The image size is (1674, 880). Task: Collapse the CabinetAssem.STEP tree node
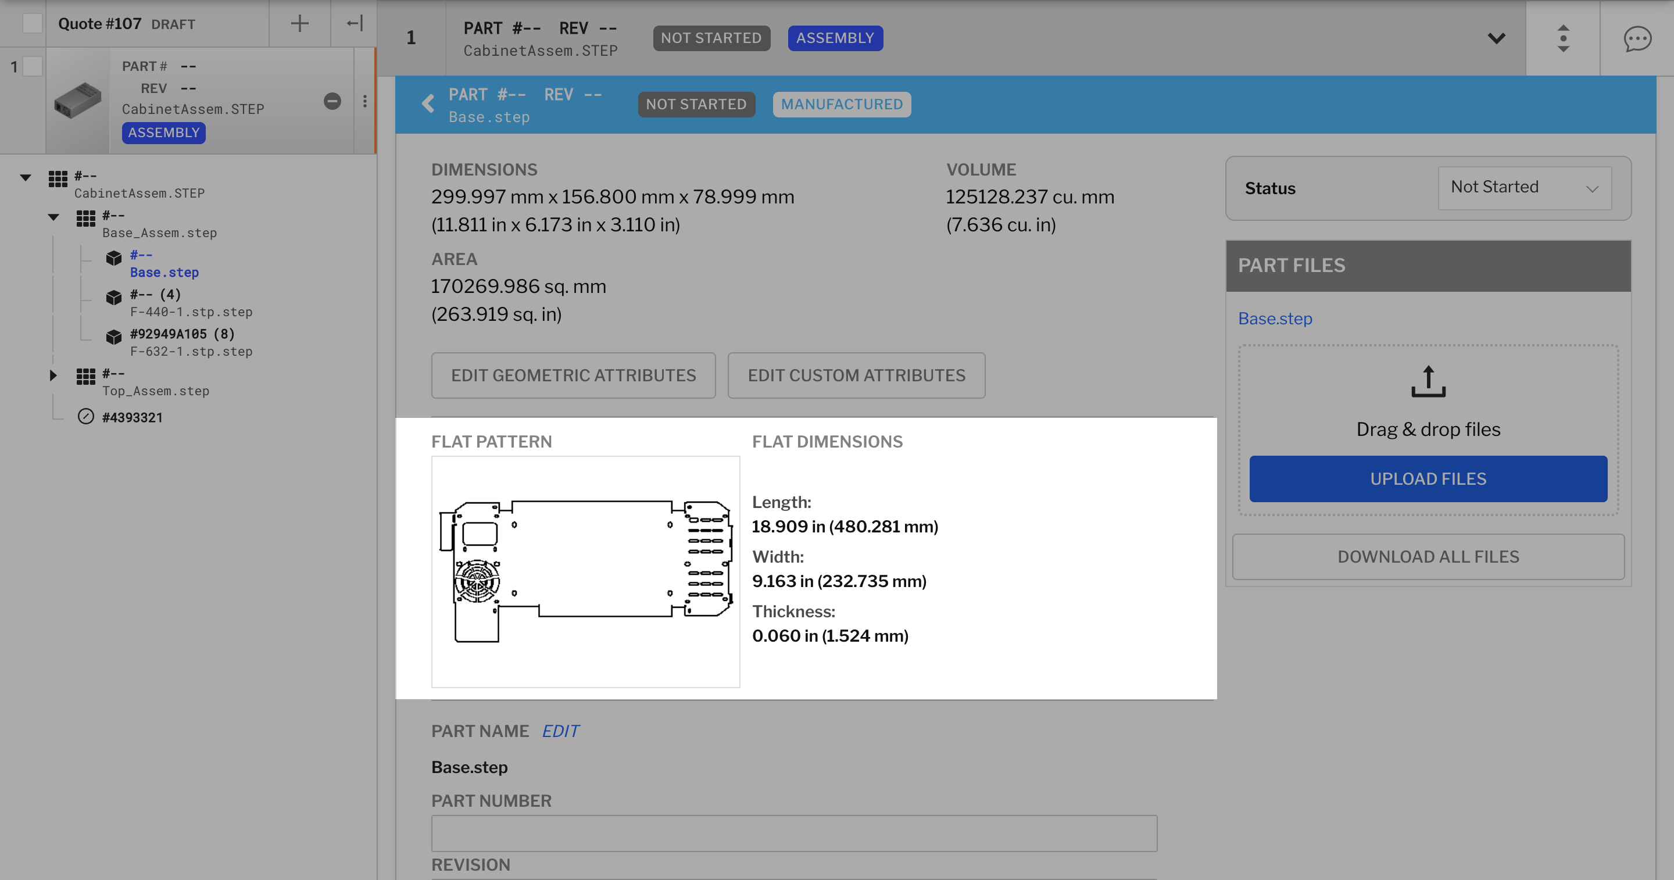tap(26, 177)
